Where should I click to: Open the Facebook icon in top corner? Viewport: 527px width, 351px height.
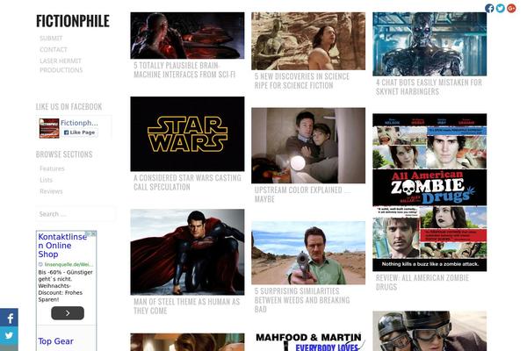coord(489,8)
